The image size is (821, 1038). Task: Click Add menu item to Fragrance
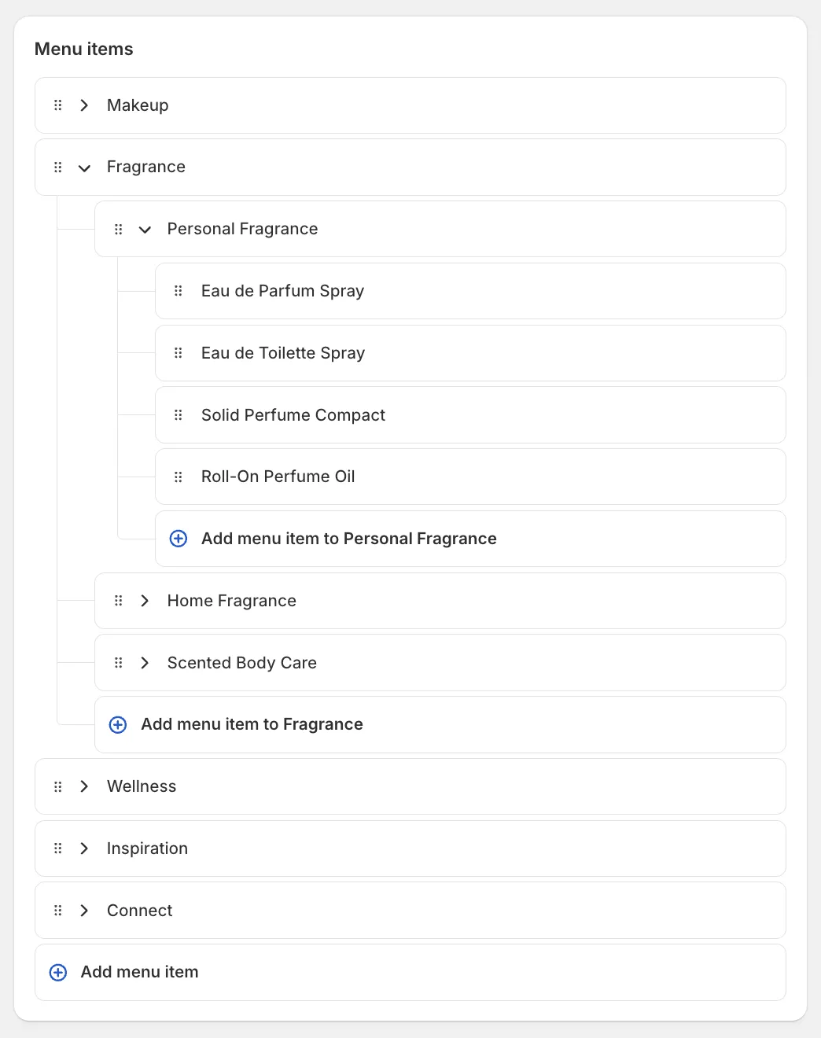click(x=252, y=724)
